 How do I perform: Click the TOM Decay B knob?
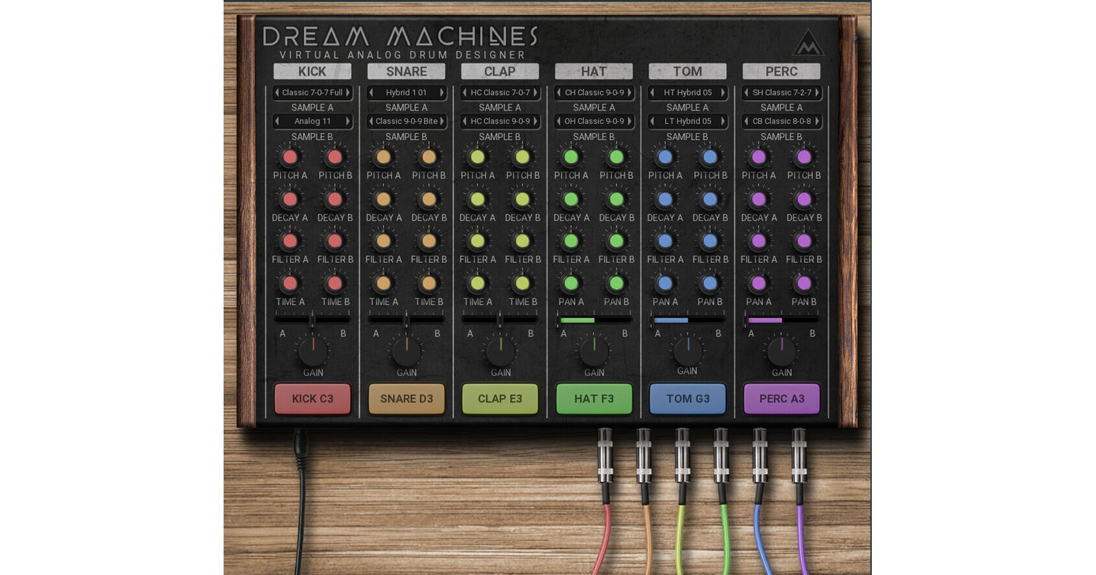pyautogui.click(x=710, y=199)
